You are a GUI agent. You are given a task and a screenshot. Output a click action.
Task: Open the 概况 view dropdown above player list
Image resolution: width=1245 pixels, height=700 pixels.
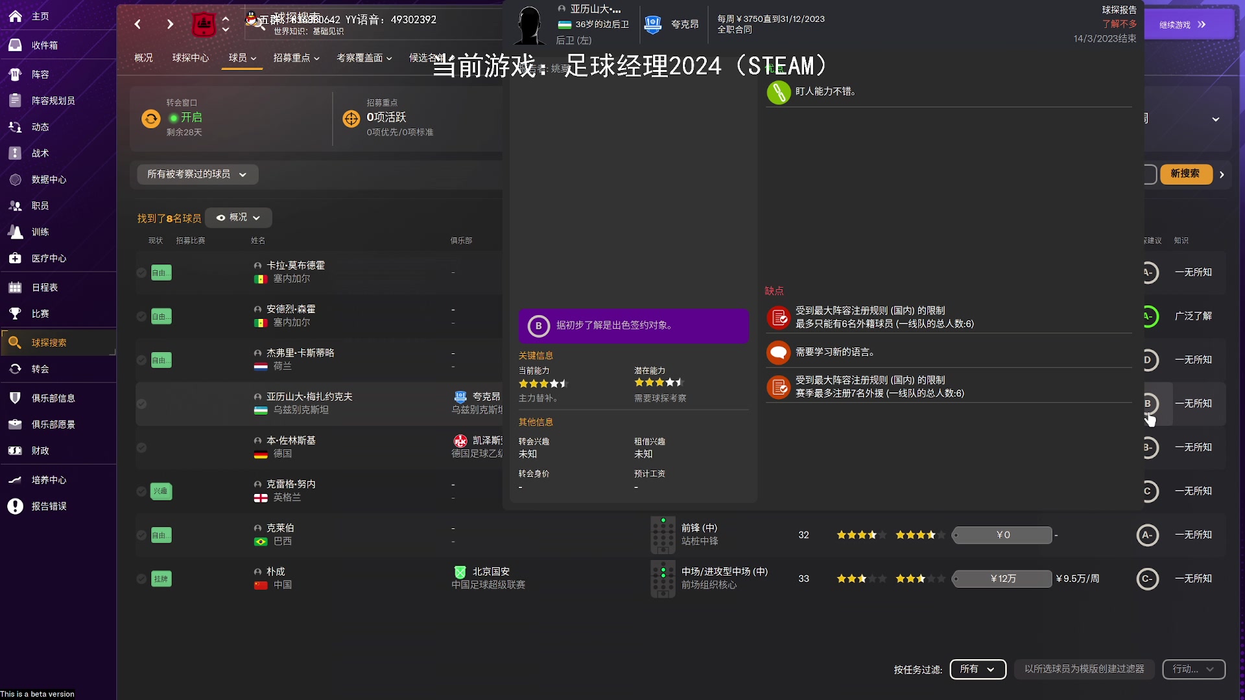click(237, 218)
